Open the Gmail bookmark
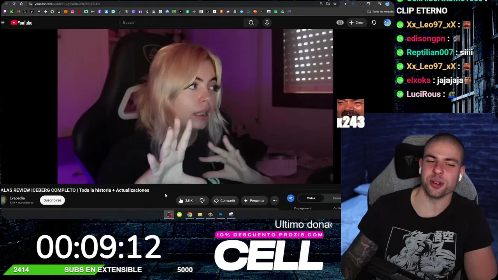Screen dimensions: 498x280 (x=18, y=12)
